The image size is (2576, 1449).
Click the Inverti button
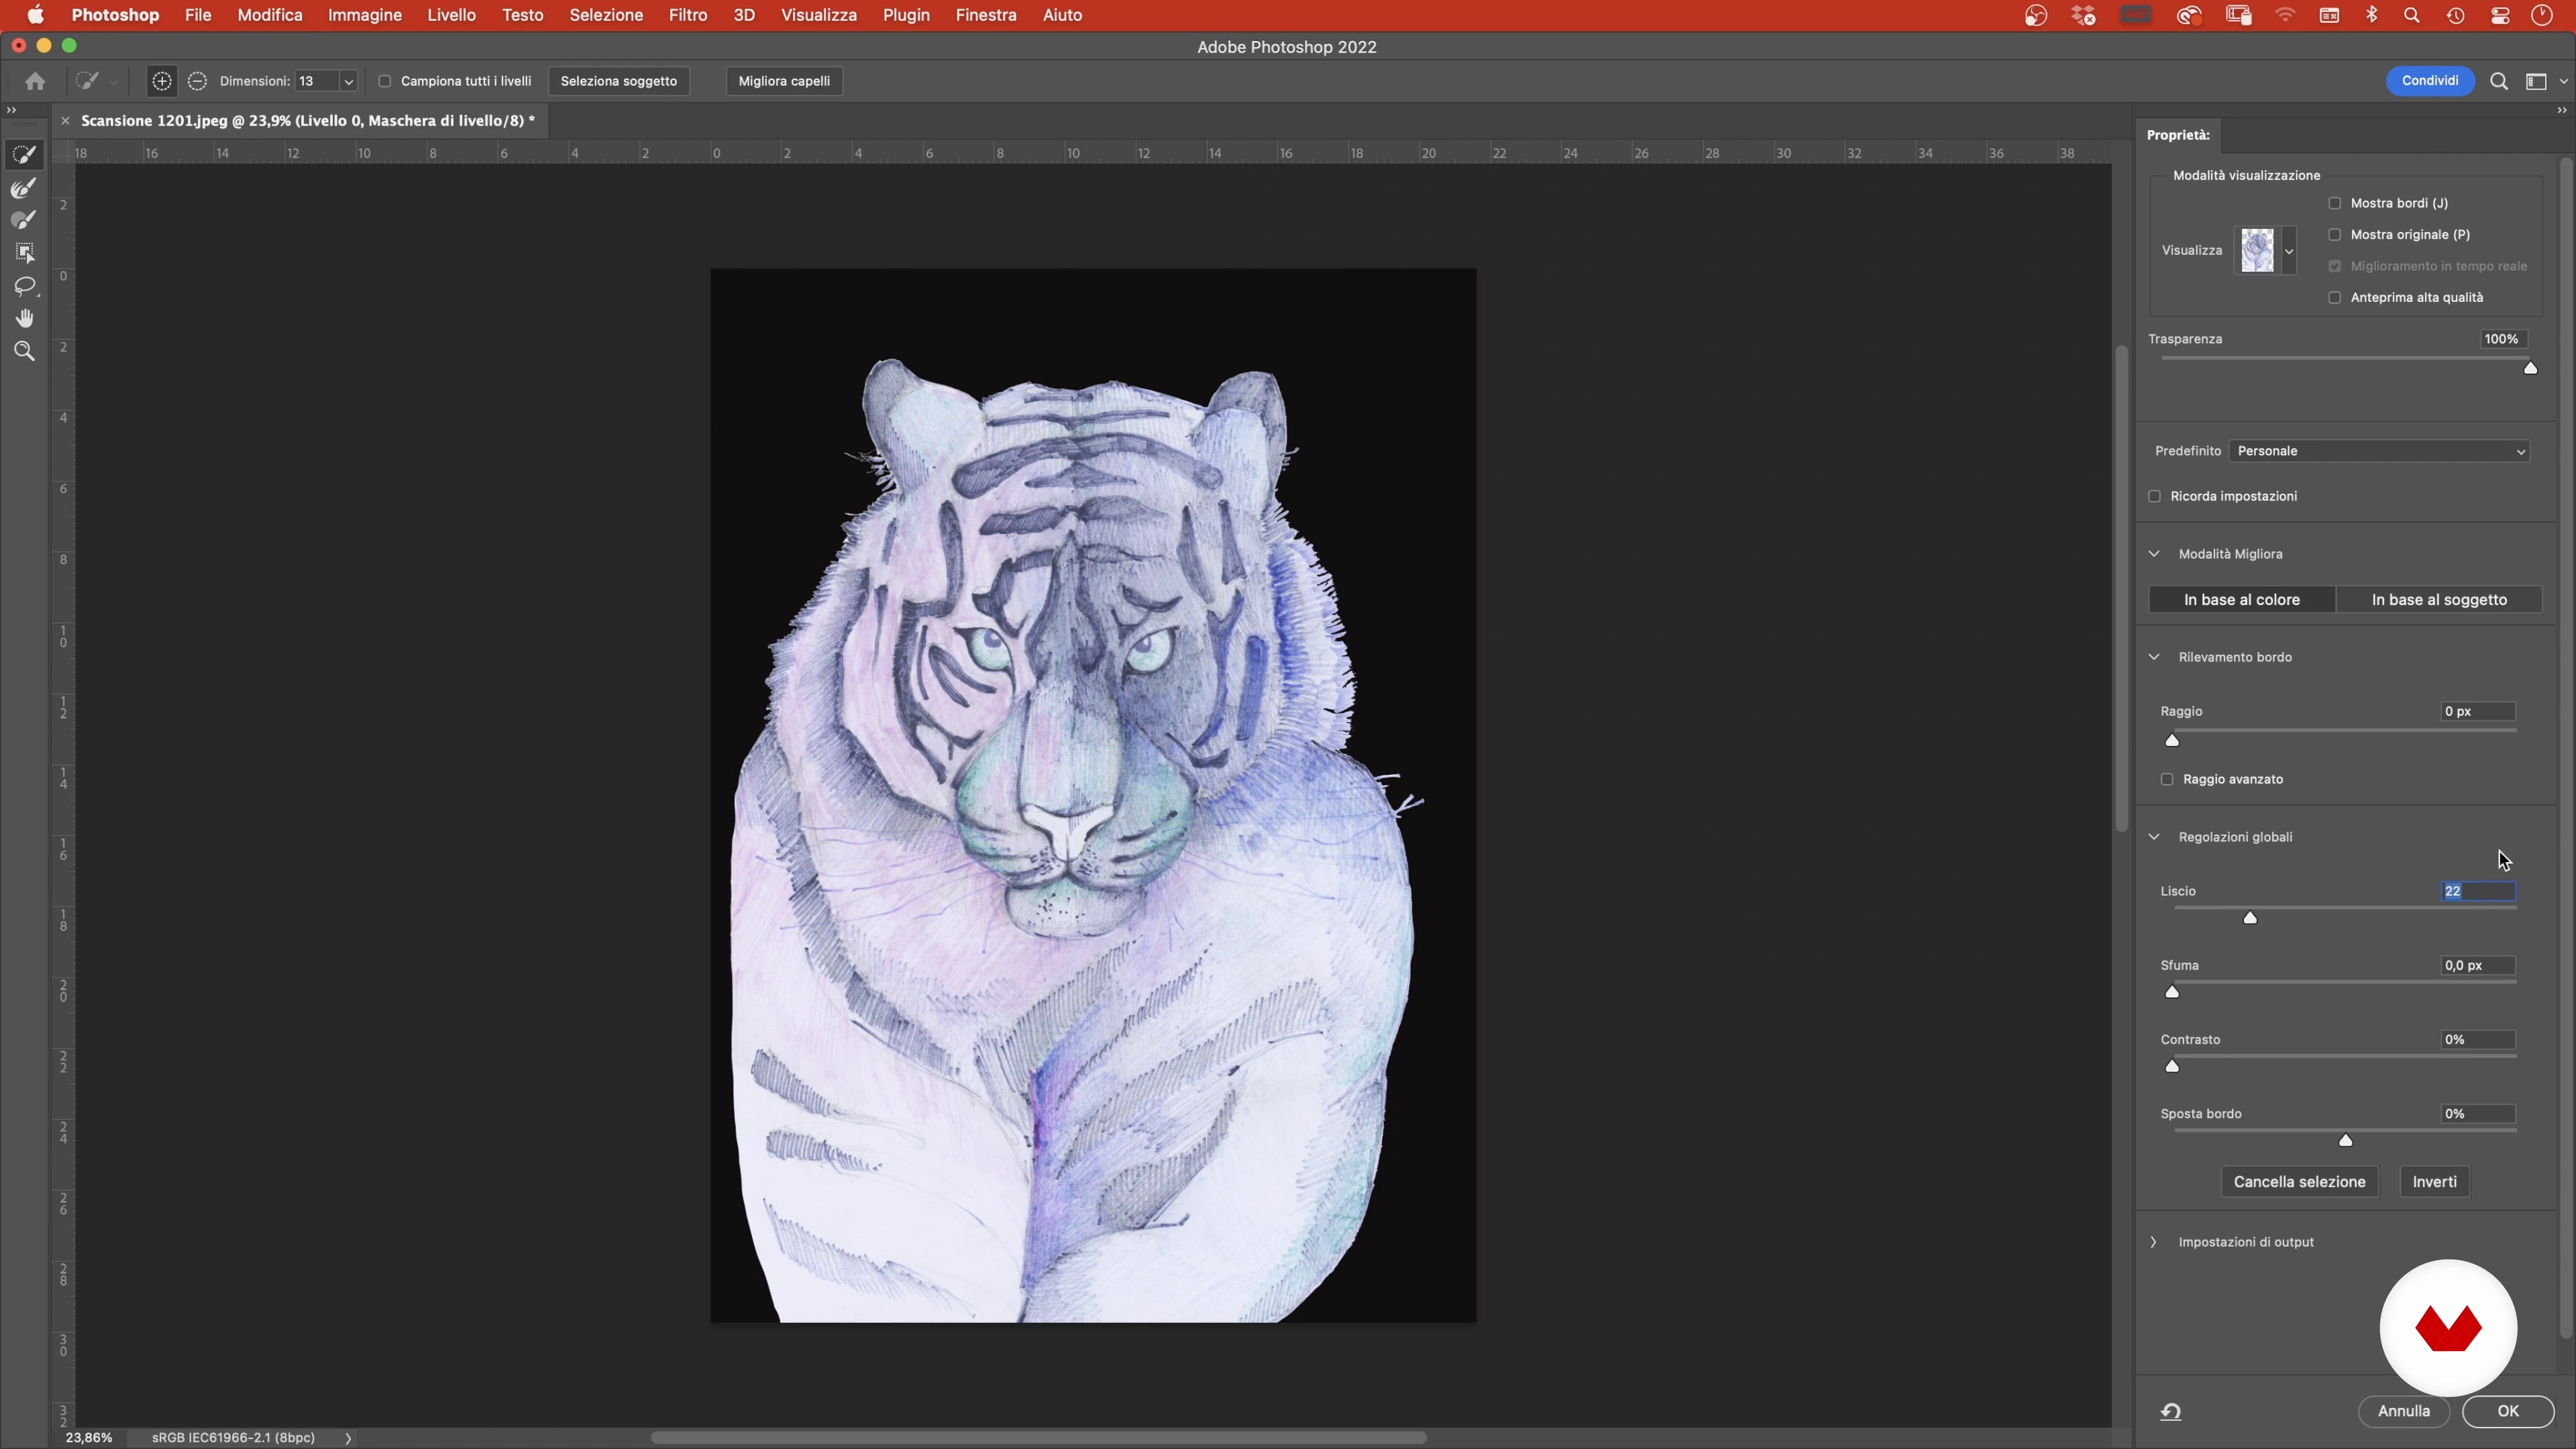click(x=2434, y=1182)
